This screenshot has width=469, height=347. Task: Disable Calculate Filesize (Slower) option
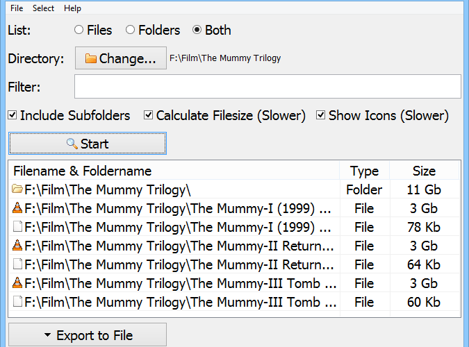point(149,115)
